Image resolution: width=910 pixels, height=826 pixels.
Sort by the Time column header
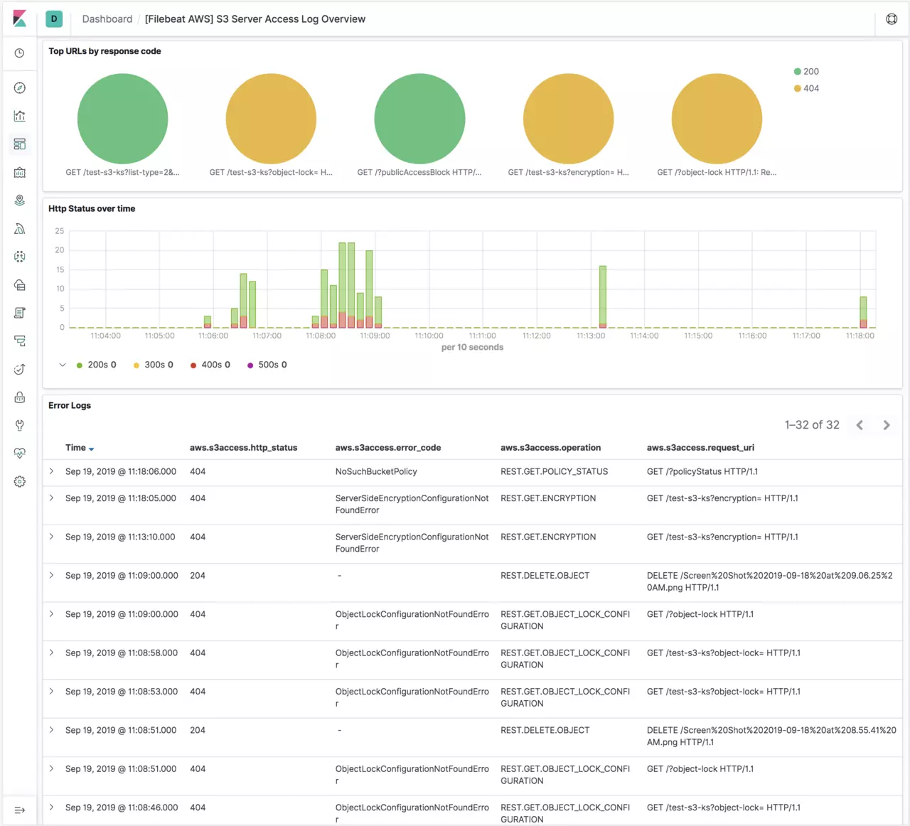coord(75,448)
